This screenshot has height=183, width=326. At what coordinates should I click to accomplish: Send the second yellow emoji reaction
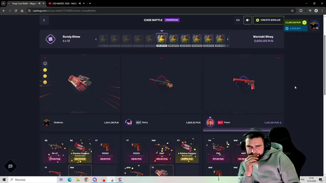click(45, 76)
